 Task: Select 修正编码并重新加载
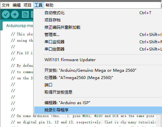98,27
